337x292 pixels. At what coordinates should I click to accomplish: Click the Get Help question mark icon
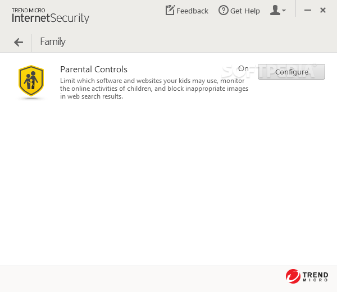click(x=224, y=10)
